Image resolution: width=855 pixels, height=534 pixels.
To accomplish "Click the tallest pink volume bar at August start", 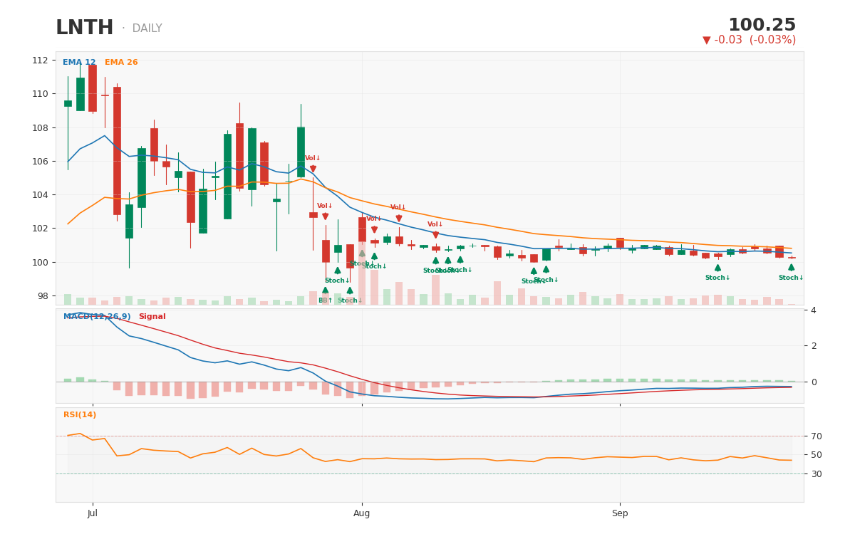I will [362, 274].
